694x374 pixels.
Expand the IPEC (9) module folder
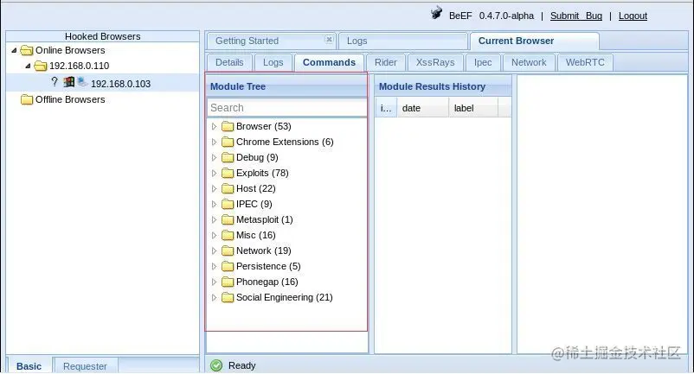click(215, 205)
